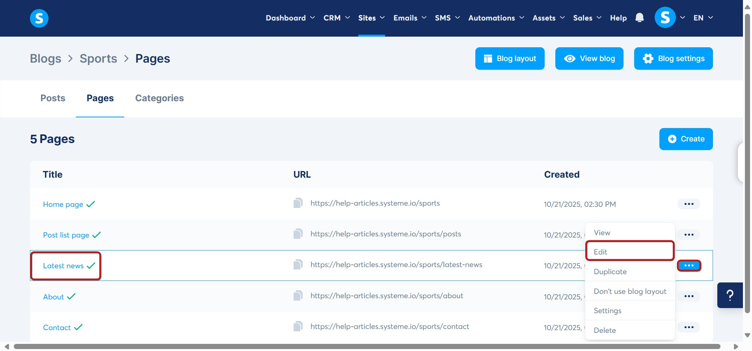Image resolution: width=752 pixels, height=351 pixels.
Task: Open the Post list page link
Action: (x=66, y=235)
